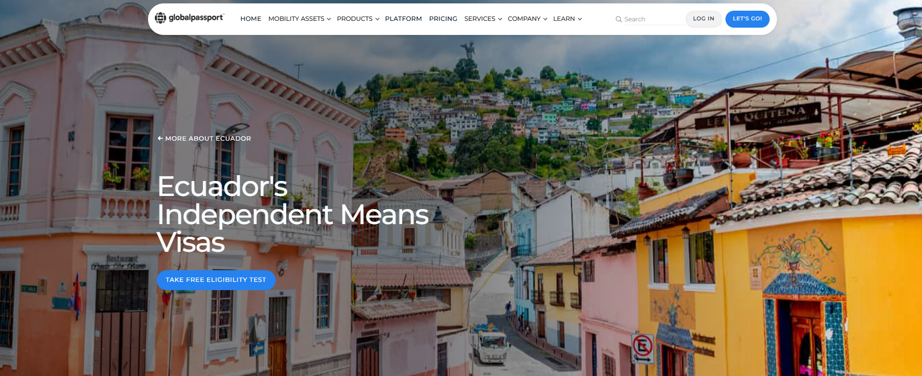
Task: Click the Let's Go! button
Action: pos(747,19)
